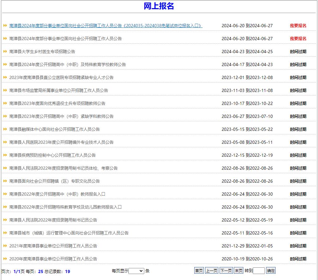Click the arrow icon beside 专职文化员公告 row
The image size is (318, 280).
[5, 181]
